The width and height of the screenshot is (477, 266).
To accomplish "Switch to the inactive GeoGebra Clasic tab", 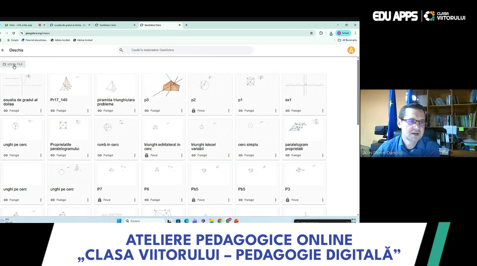I will coord(115,25).
